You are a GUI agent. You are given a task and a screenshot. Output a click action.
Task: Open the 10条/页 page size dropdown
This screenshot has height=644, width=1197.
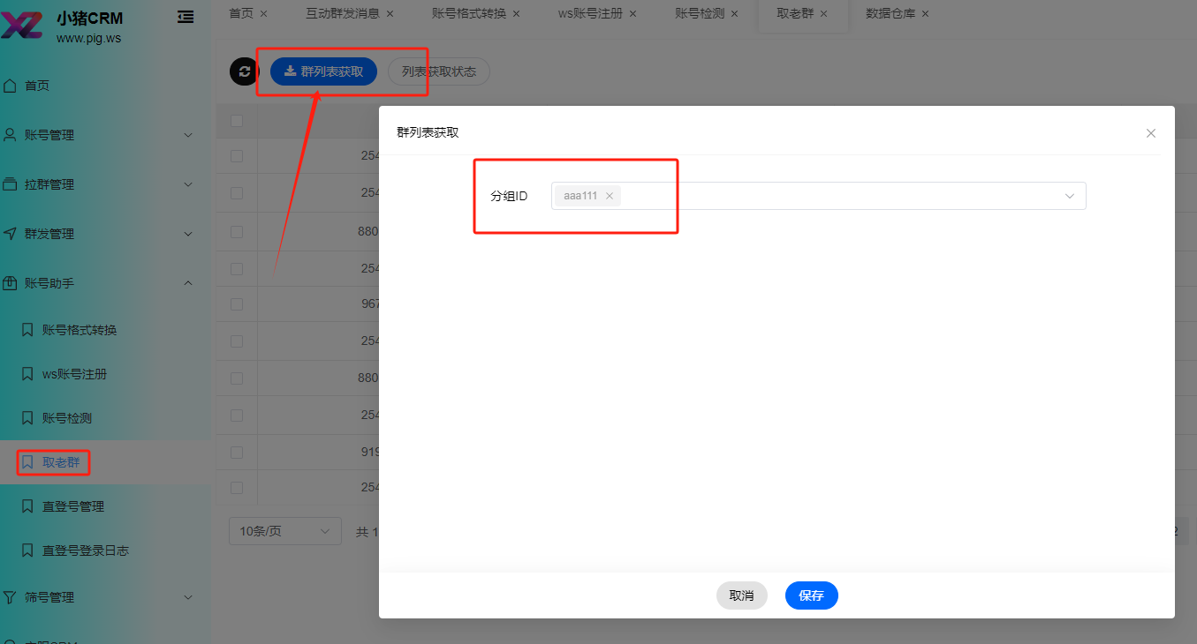pos(285,531)
